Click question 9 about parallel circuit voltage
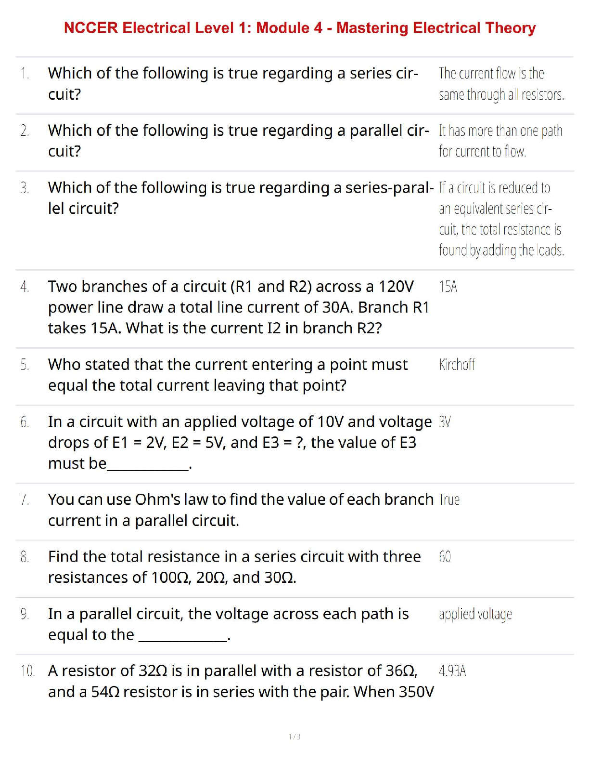Screen dimensions: 589x763 coord(228,624)
